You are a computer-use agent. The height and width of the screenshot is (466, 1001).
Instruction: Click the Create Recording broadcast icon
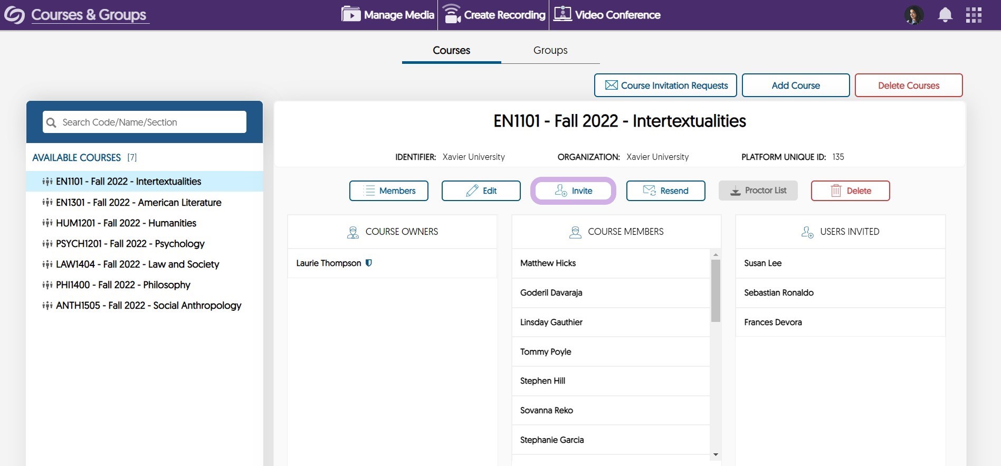[x=452, y=14]
